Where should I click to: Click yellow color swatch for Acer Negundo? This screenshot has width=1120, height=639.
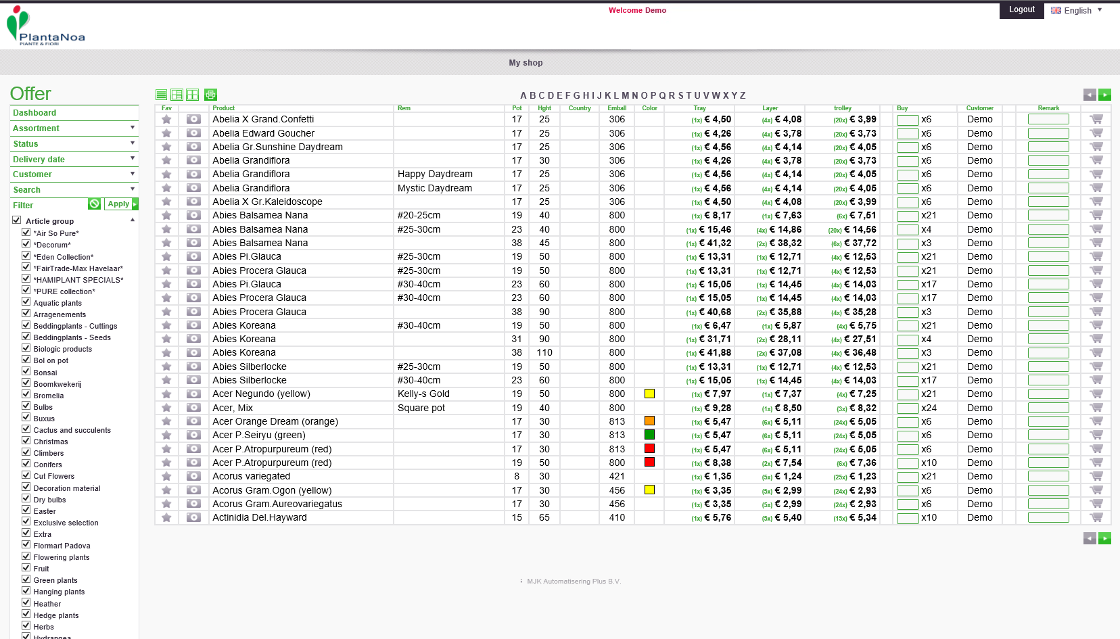[649, 394]
